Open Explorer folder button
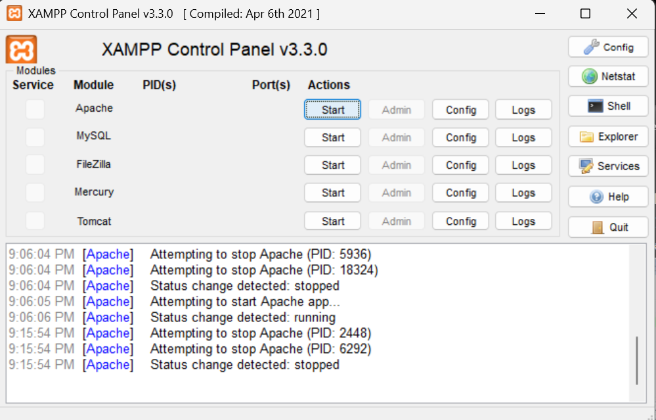 tap(608, 137)
